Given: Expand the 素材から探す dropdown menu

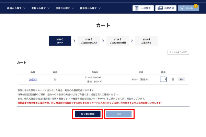Looking at the screenshot, I should [41, 8].
